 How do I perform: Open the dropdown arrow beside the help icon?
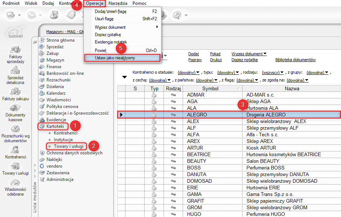[x=186, y=15]
